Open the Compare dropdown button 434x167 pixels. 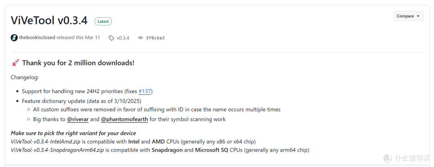point(409,16)
